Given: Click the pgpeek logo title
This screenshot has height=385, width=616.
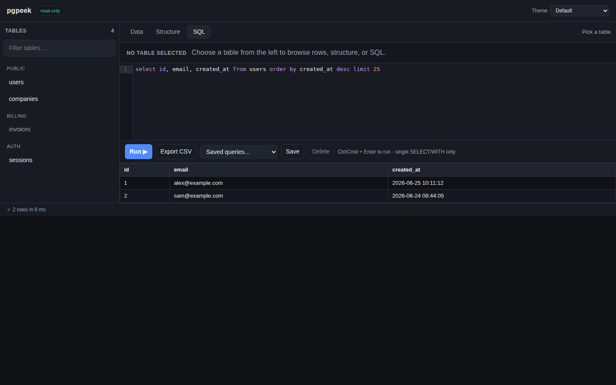Looking at the screenshot, I should [x=19, y=11].
